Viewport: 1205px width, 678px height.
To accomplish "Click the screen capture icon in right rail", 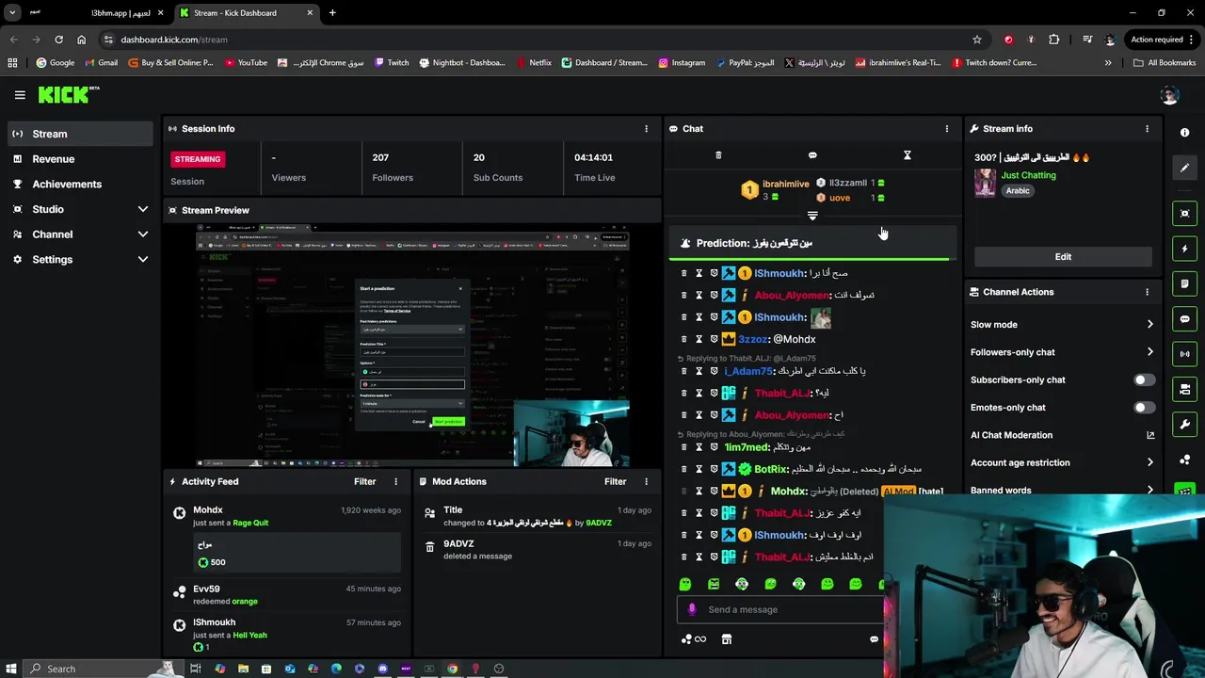I will tap(1185, 214).
